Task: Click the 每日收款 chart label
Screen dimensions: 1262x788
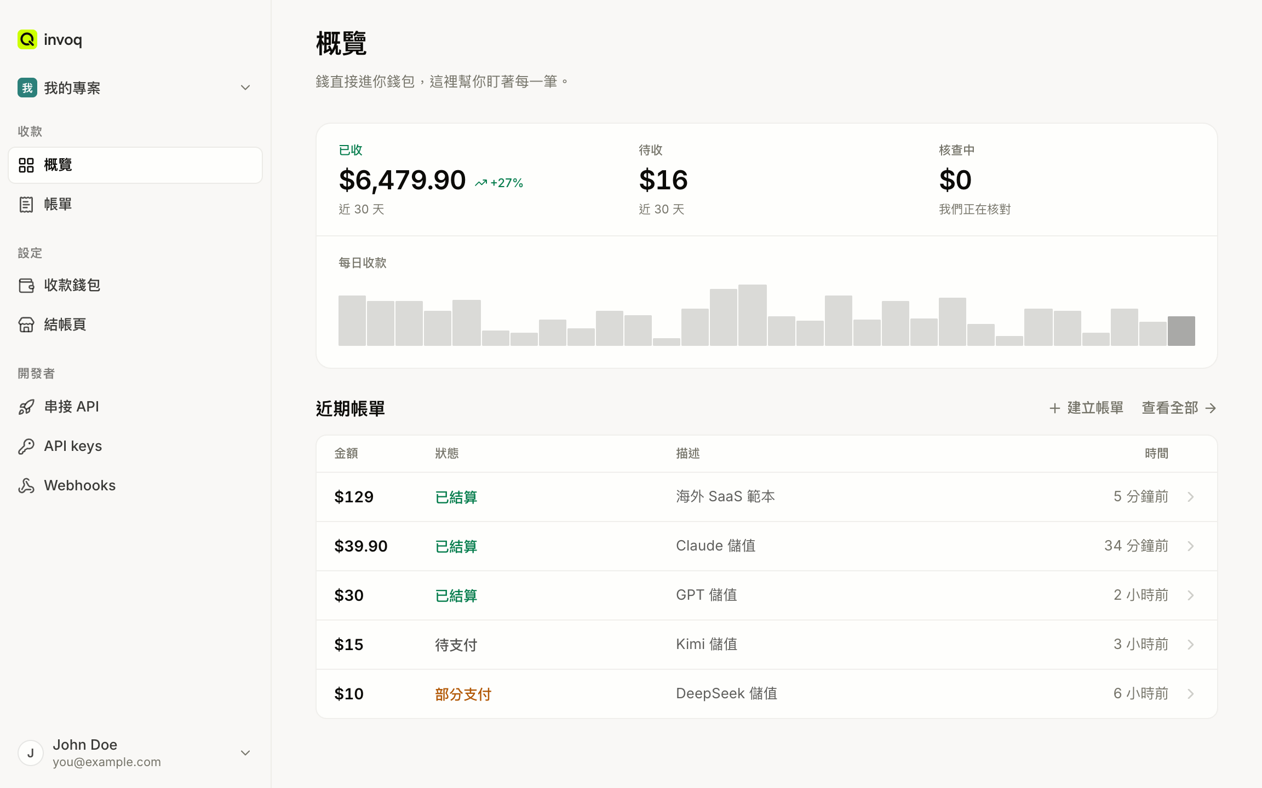Action: [363, 263]
